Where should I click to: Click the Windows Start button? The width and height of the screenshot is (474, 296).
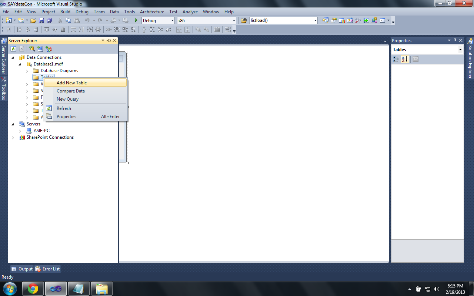10,289
